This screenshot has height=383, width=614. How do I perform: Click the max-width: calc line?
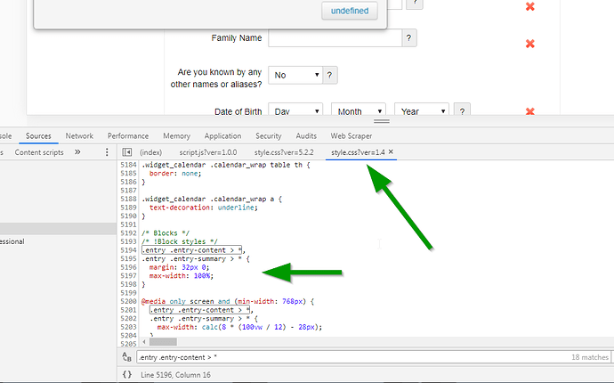point(239,327)
